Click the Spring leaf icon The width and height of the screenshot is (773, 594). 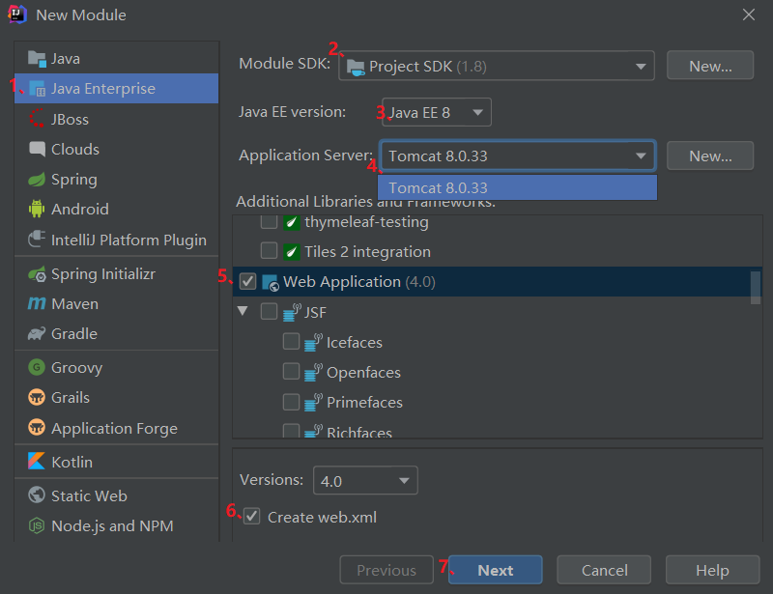click(x=37, y=180)
